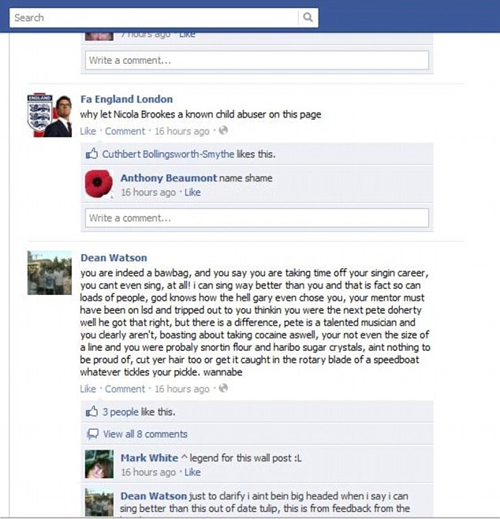This screenshot has height=519, width=500.
Task: Open Dean Watson's post profile picture
Action: pos(50,273)
